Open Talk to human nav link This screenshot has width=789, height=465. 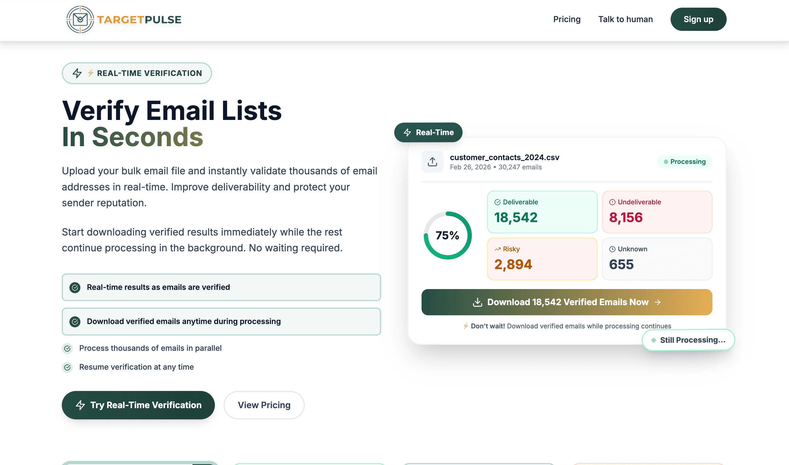click(x=625, y=19)
